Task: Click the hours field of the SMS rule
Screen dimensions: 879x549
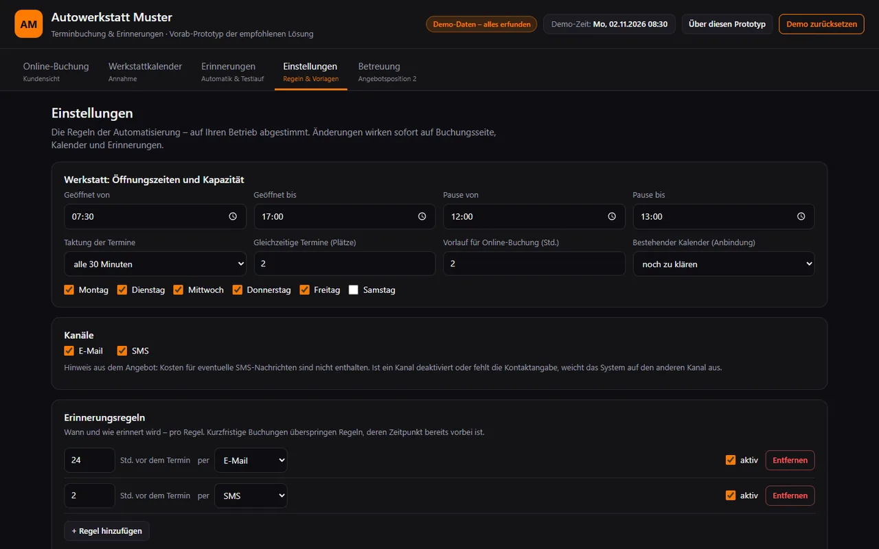Action: coord(89,495)
